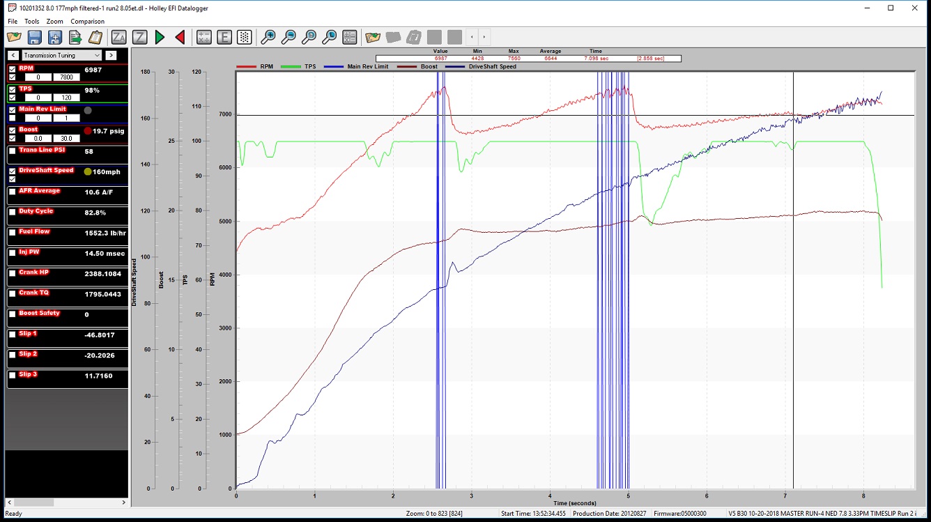Image resolution: width=931 pixels, height=522 pixels.
Task: Uncheck the TPS channel checkbox
Action: (x=13, y=90)
